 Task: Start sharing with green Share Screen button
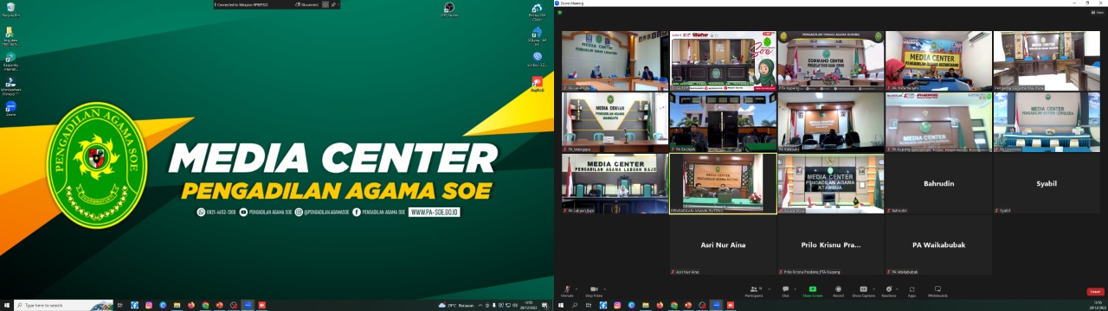pos(812,290)
